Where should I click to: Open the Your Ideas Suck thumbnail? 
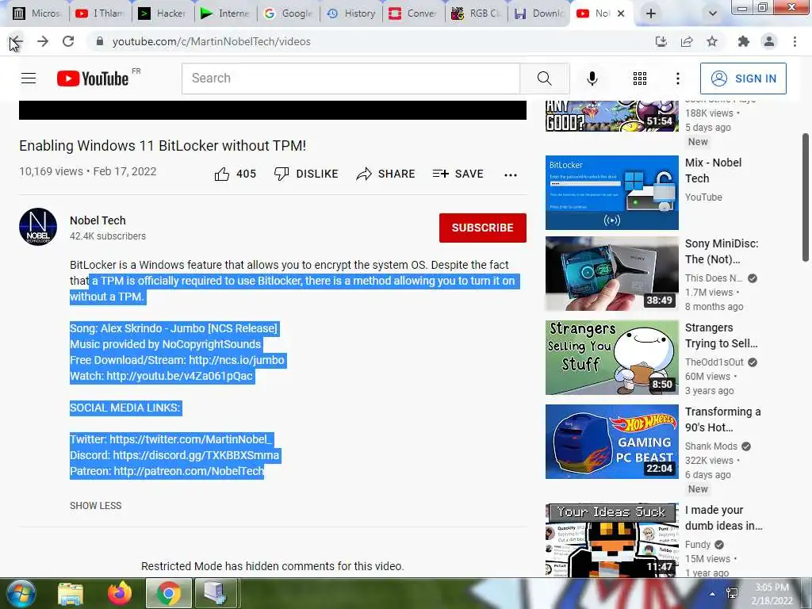611,539
